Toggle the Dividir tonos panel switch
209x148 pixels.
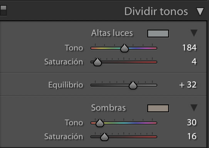[x=3, y=10]
